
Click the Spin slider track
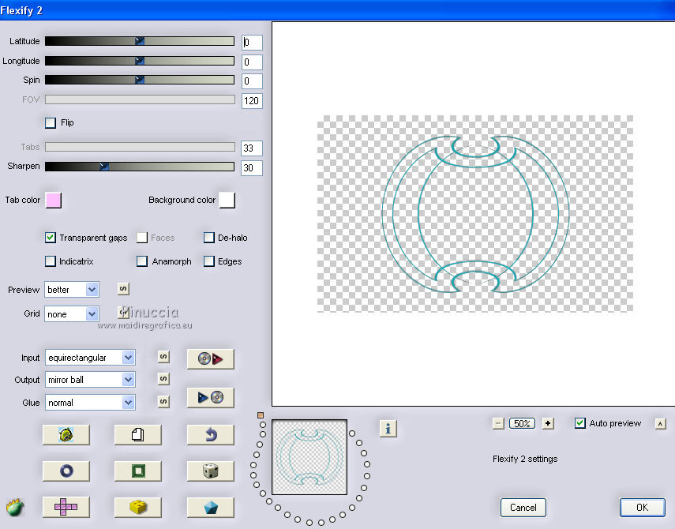[140, 80]
